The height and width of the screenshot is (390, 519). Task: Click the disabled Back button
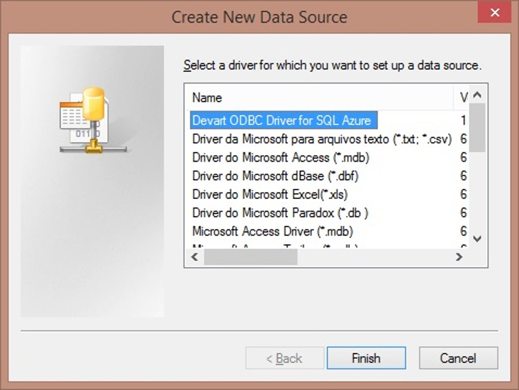click(284, 358)
